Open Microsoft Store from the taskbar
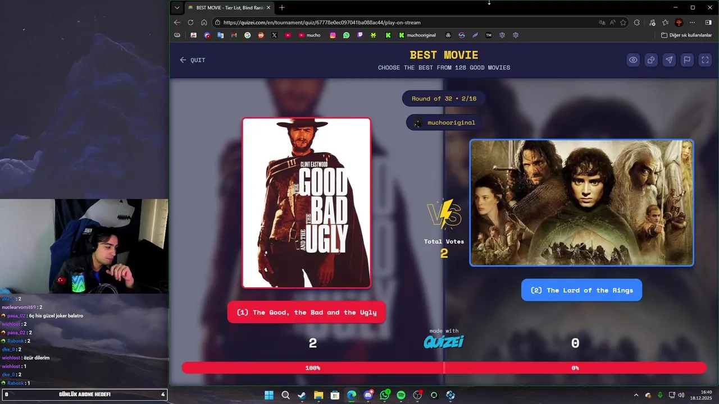Screen dimensions: 719x404 click(x=335, y=395)
